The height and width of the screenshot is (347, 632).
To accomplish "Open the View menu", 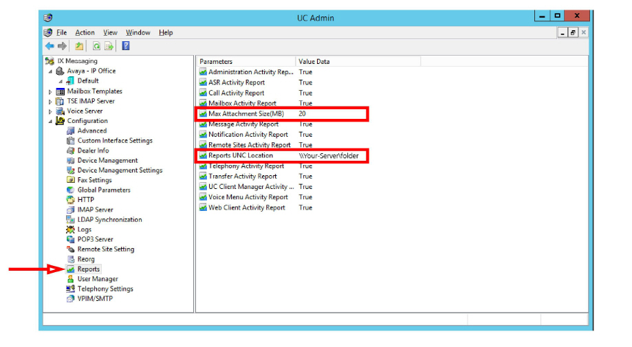I will tap(110, 32).
